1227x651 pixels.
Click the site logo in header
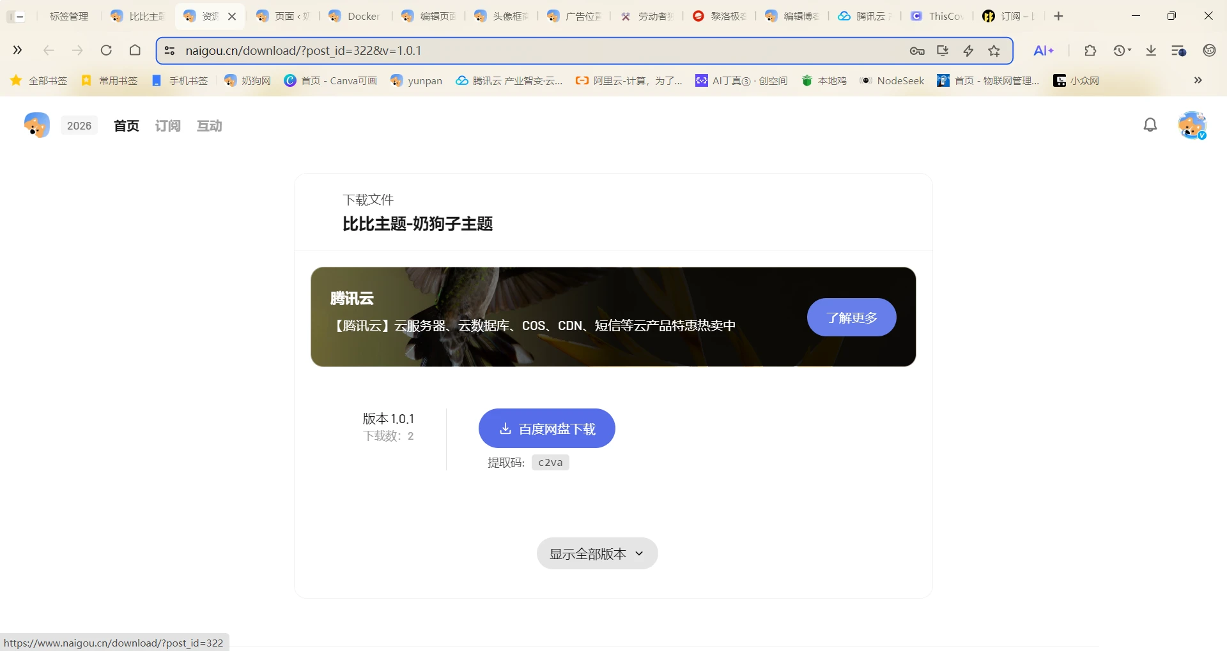click(36, 125)
